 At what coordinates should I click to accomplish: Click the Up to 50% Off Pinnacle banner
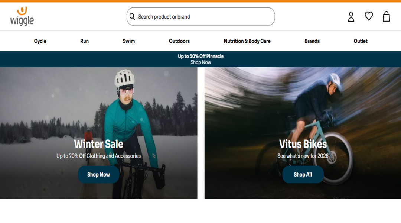pyautogui.click(x=200, y=56)
